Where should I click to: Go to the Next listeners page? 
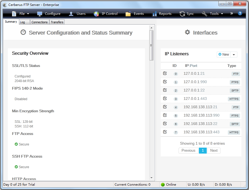214,150
